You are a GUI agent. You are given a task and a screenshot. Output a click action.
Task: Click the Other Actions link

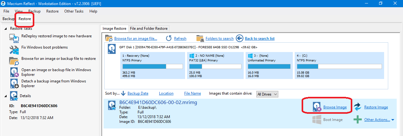[x=377, y=120]
